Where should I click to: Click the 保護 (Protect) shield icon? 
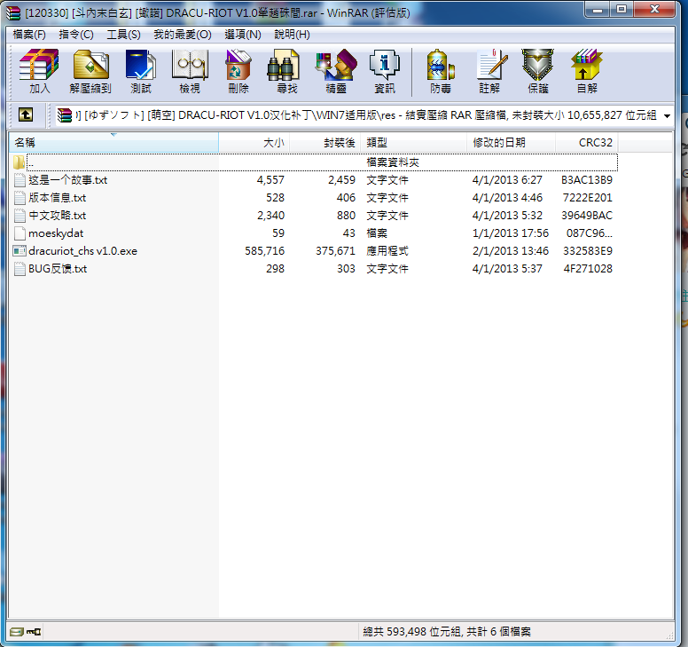click(537, 65)
